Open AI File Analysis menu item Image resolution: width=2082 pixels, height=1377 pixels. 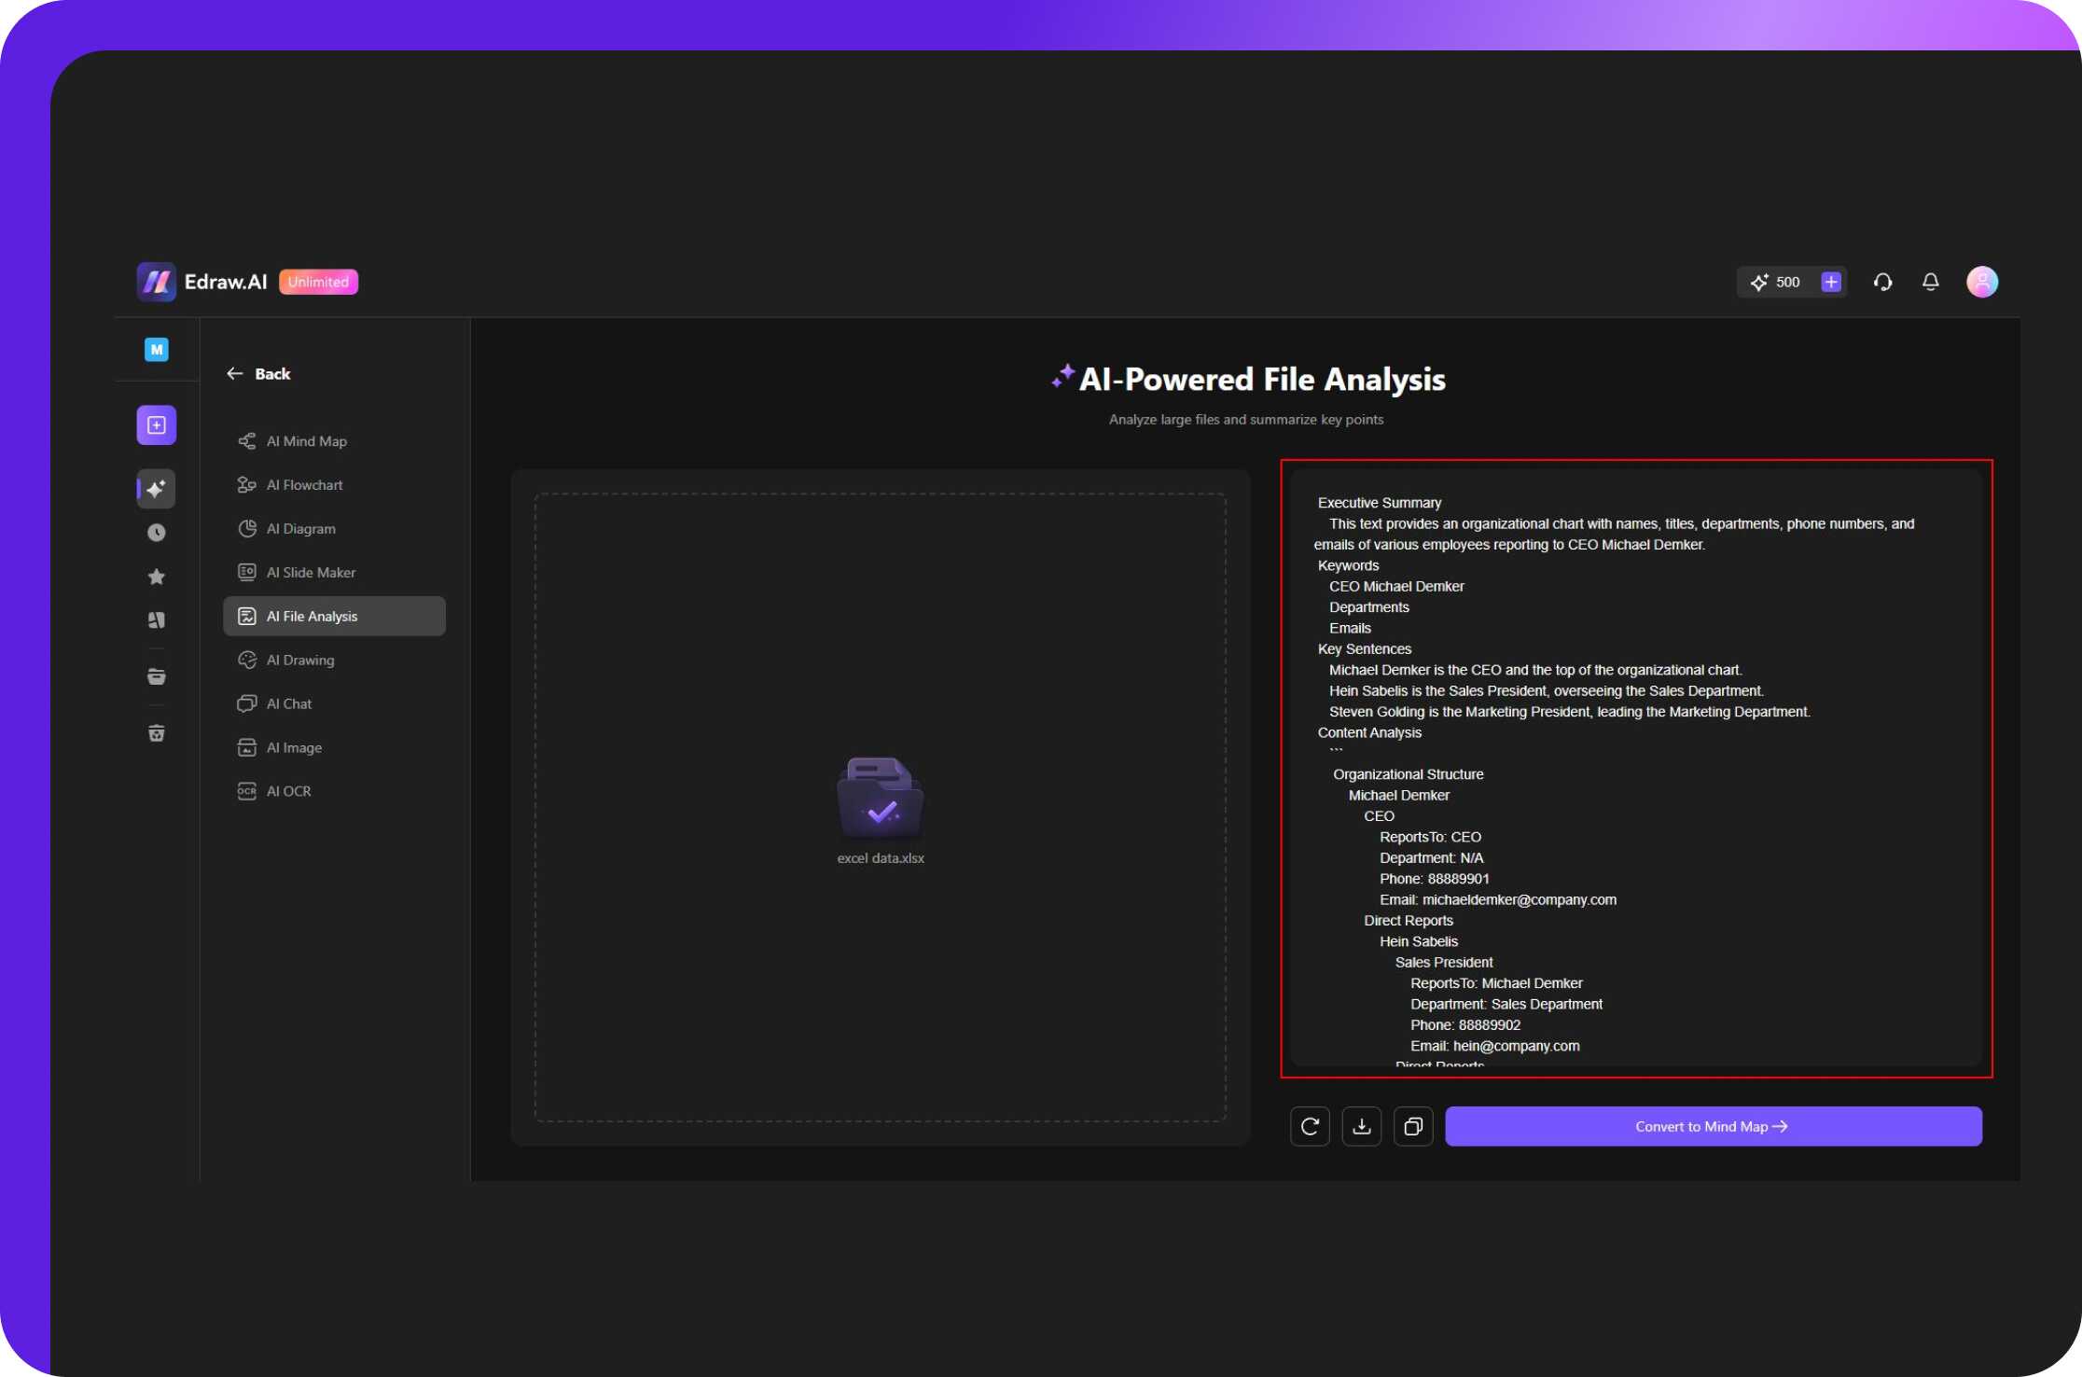coord(332,615)
